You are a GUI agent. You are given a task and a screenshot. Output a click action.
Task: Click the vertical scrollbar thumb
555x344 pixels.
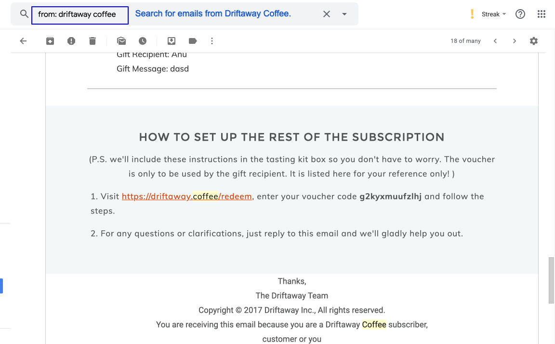(552, 280)
